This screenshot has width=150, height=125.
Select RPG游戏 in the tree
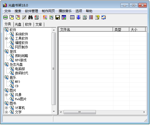point(21,60)
